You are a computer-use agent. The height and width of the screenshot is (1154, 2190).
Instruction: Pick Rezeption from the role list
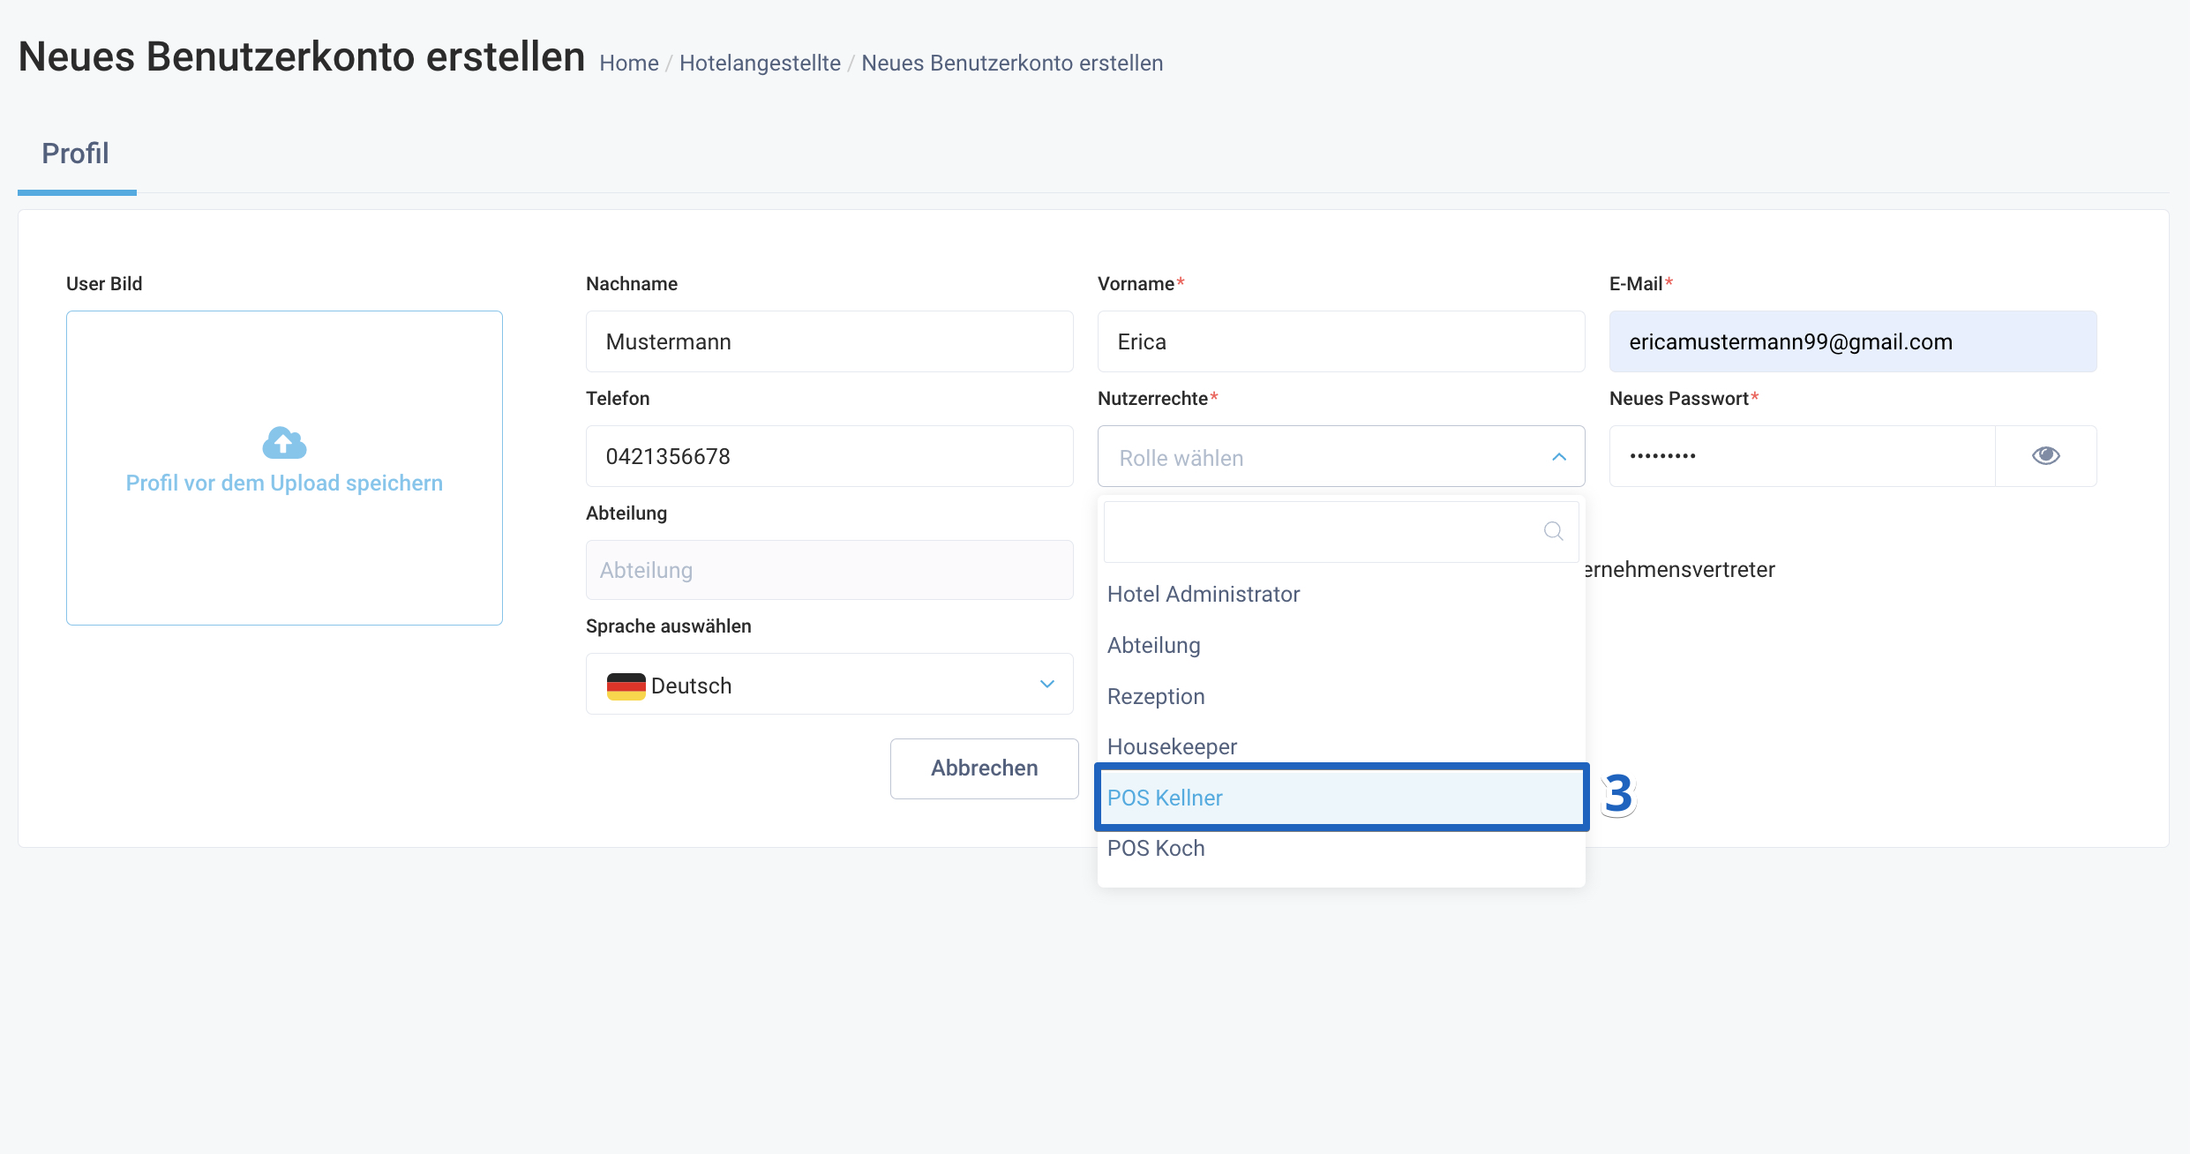[x=1341, y=696]
